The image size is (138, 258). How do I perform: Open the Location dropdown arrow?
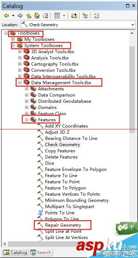(133, 25)
